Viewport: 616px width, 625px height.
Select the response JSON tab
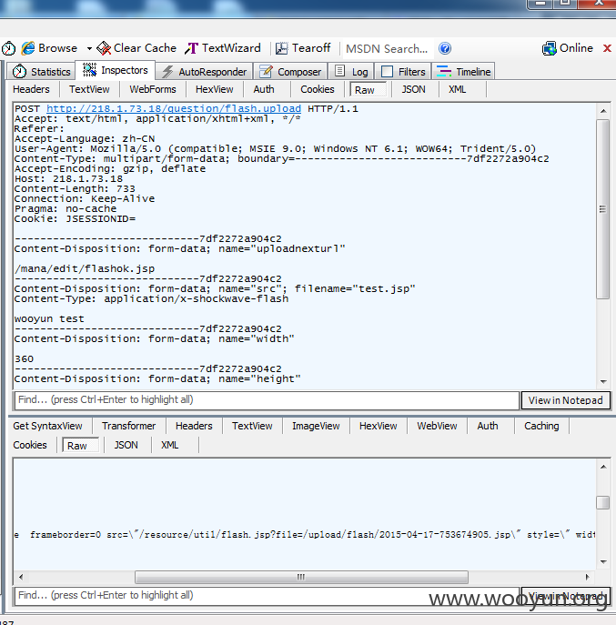pyautogui.click(x=126, y=445)
